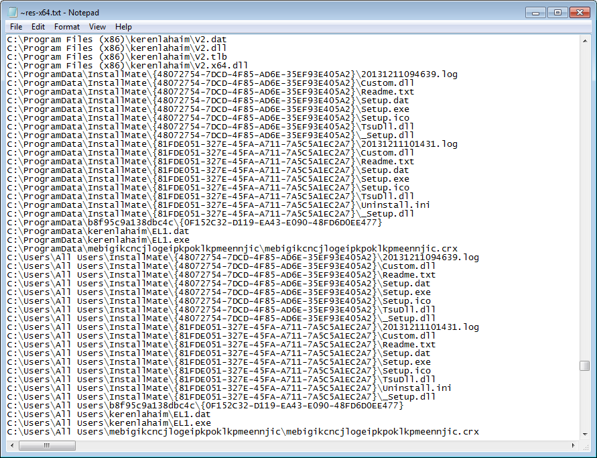
Task: Click the All Users 81FDE051 _Setup.dll line
Action: (221, 397)
